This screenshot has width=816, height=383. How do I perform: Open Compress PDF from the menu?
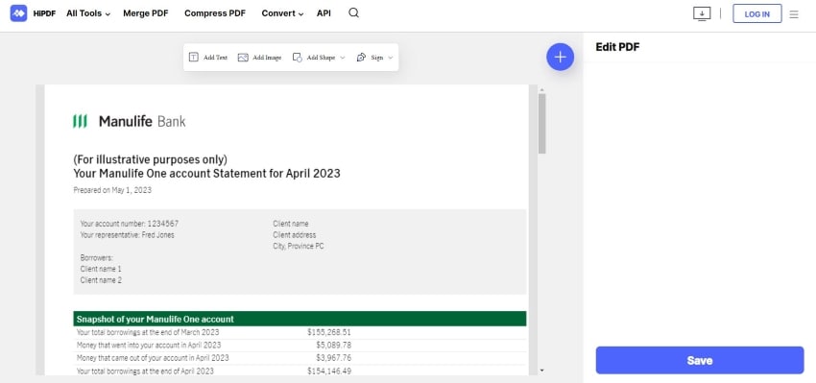215,13
